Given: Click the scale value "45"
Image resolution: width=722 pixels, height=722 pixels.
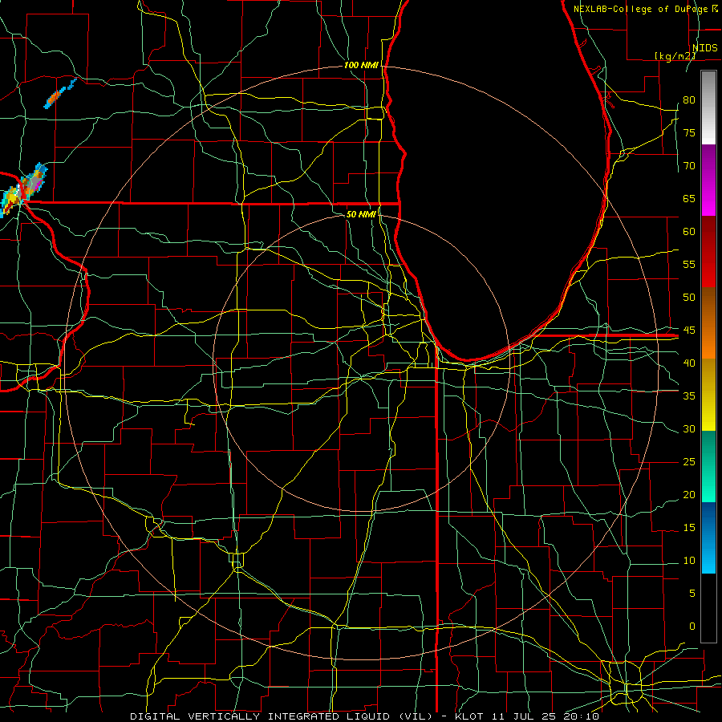Looking at the screenshot, I should [689, 331].
